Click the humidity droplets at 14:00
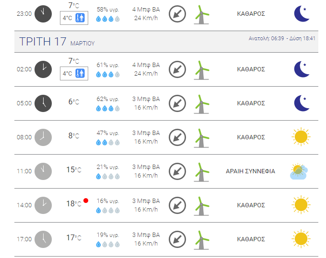 coord(108,211)
